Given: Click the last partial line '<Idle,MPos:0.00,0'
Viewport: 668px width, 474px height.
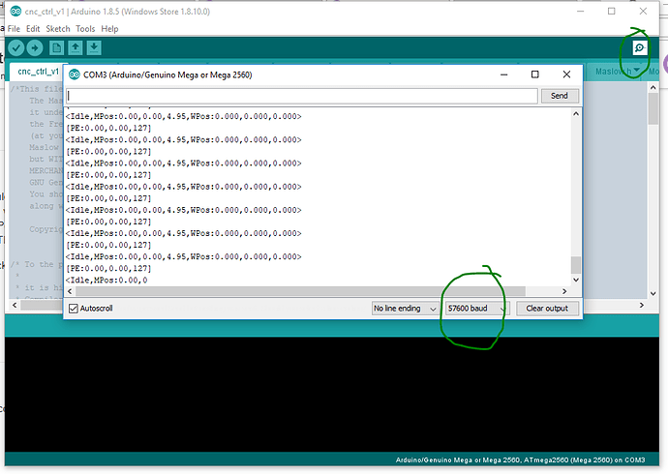Looking at the screenshot, I should 106,280.
